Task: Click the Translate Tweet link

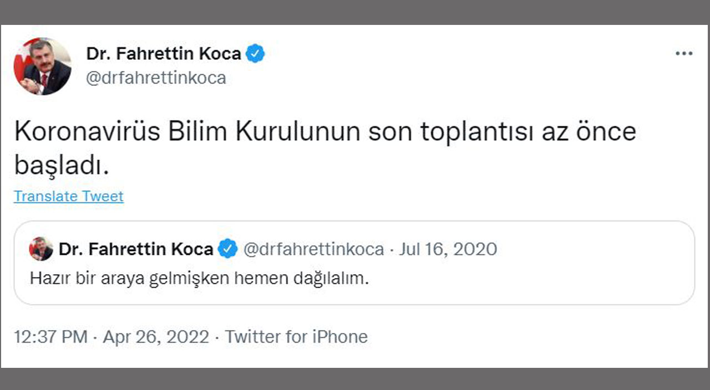Action: (x=68, y=196)
